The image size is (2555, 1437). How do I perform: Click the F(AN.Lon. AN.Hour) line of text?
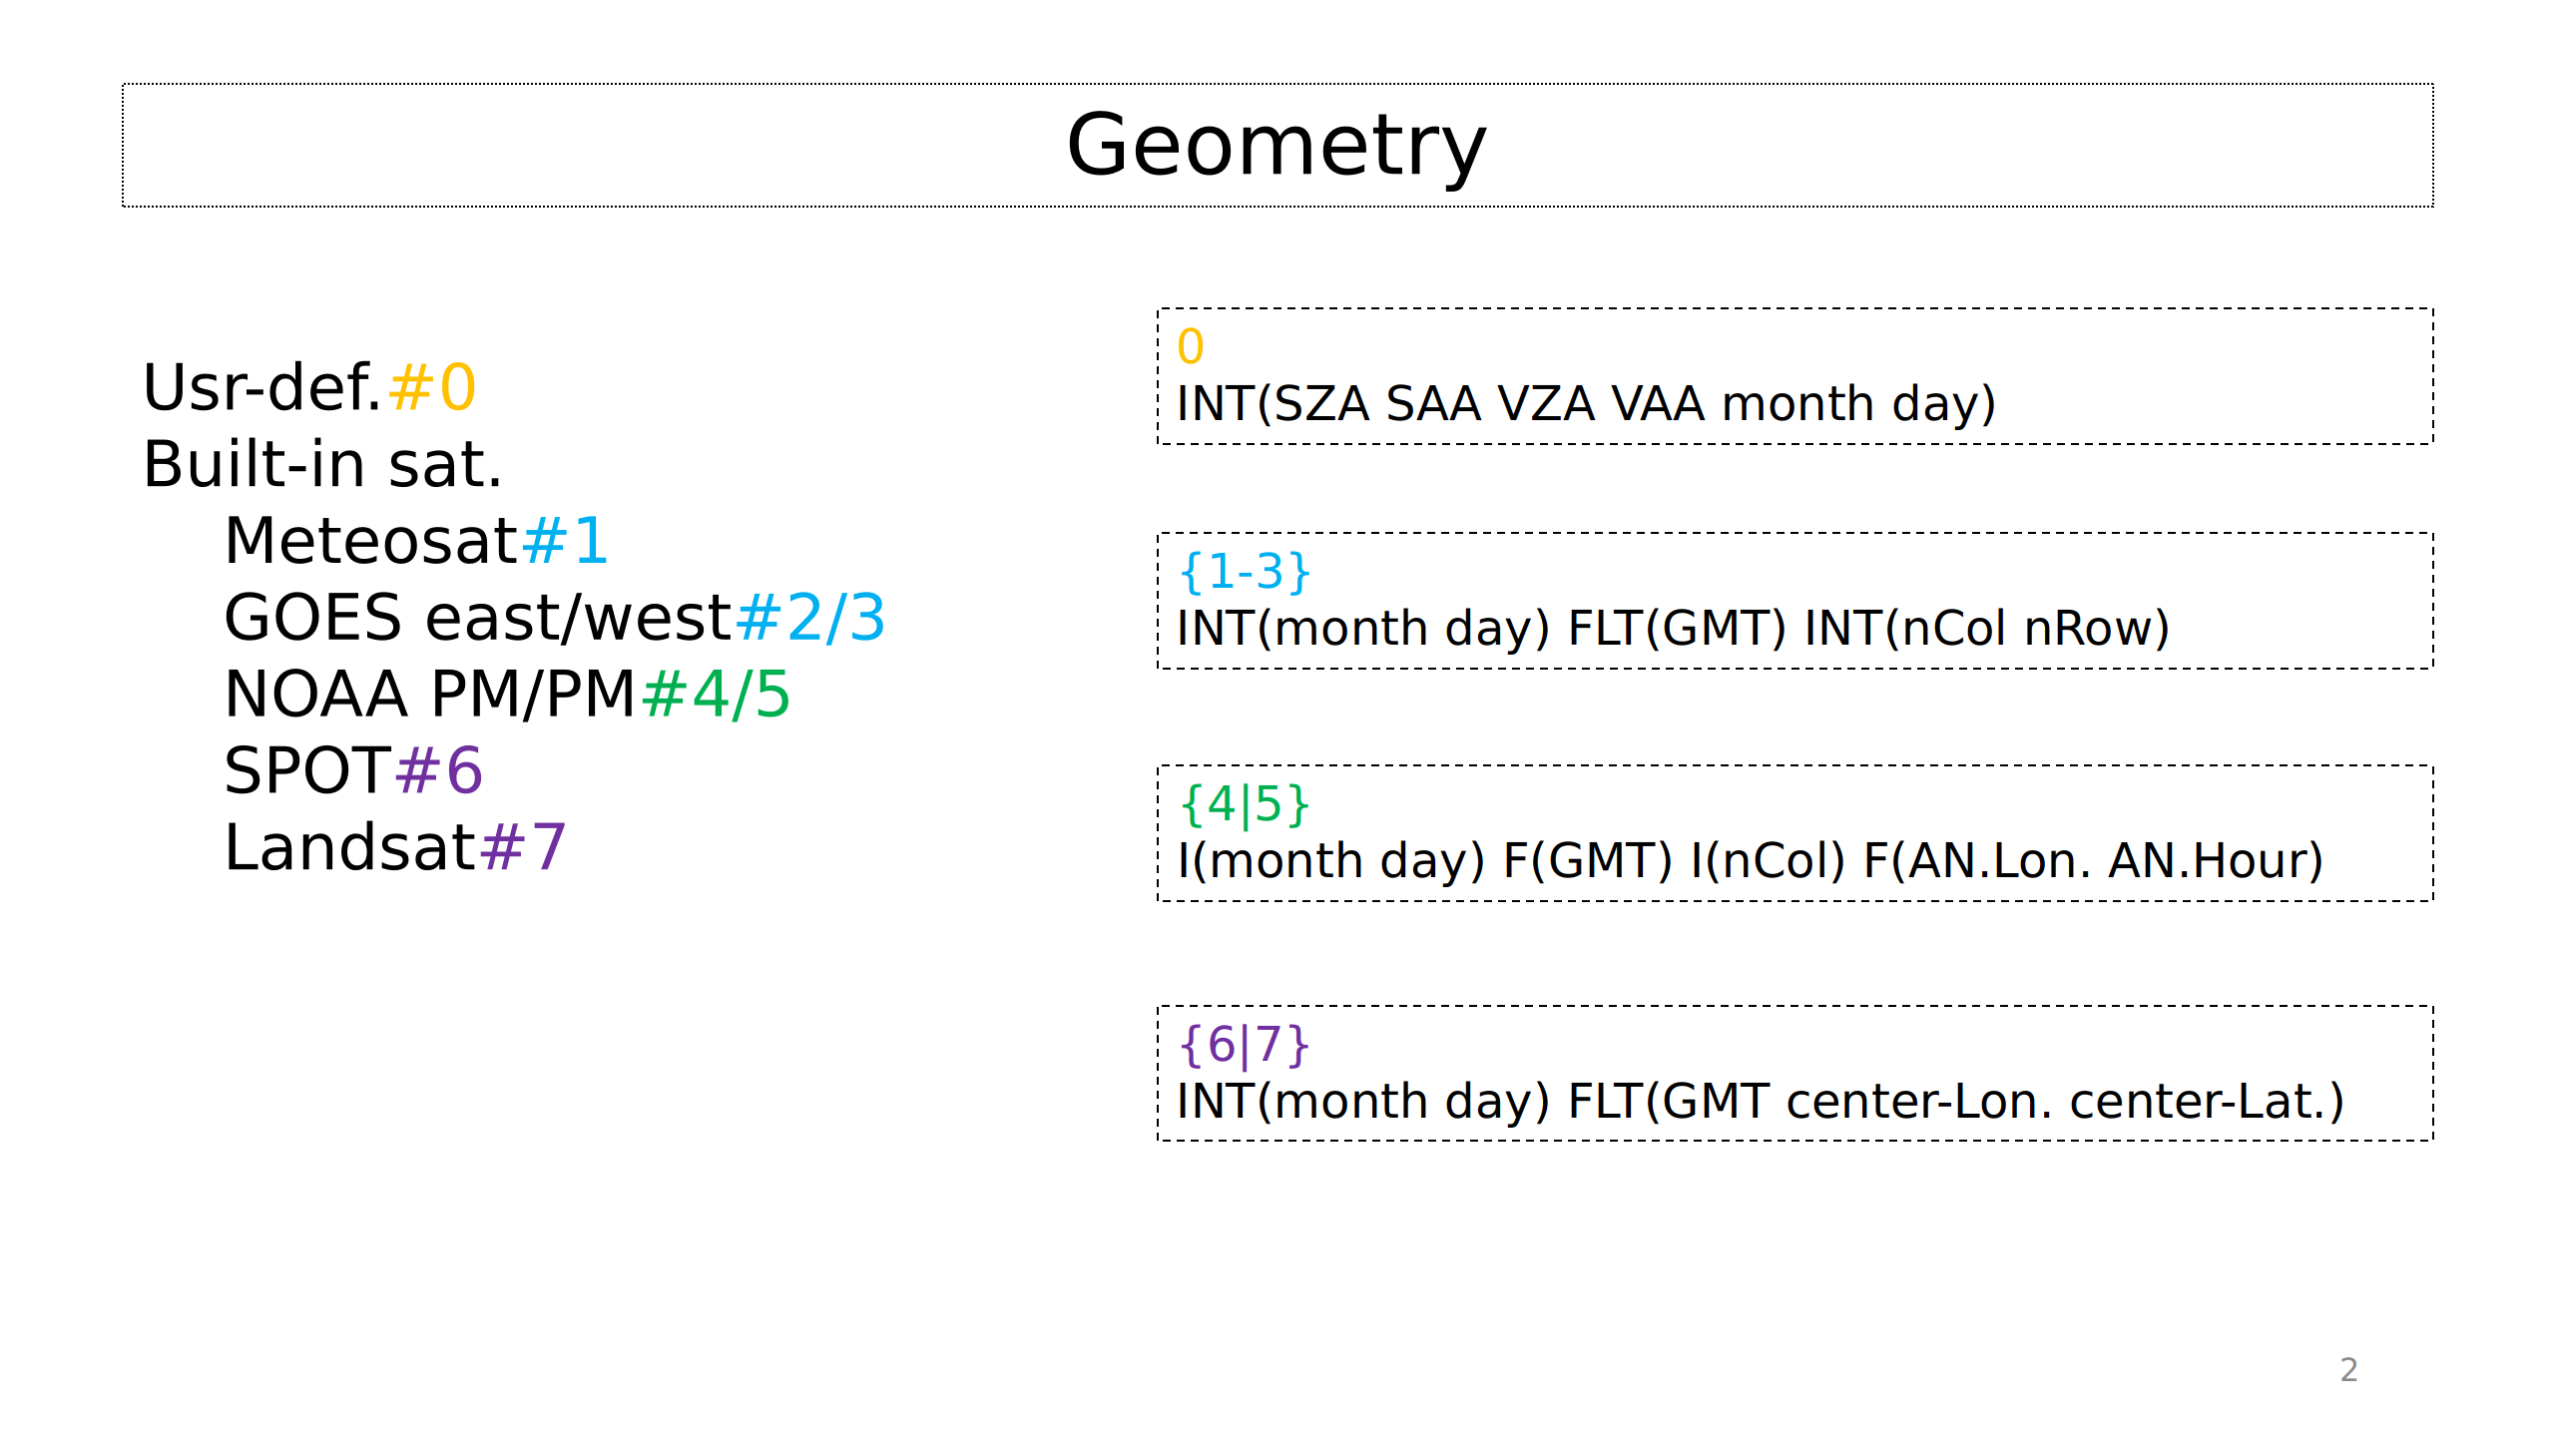click(x=2093, y=861)
